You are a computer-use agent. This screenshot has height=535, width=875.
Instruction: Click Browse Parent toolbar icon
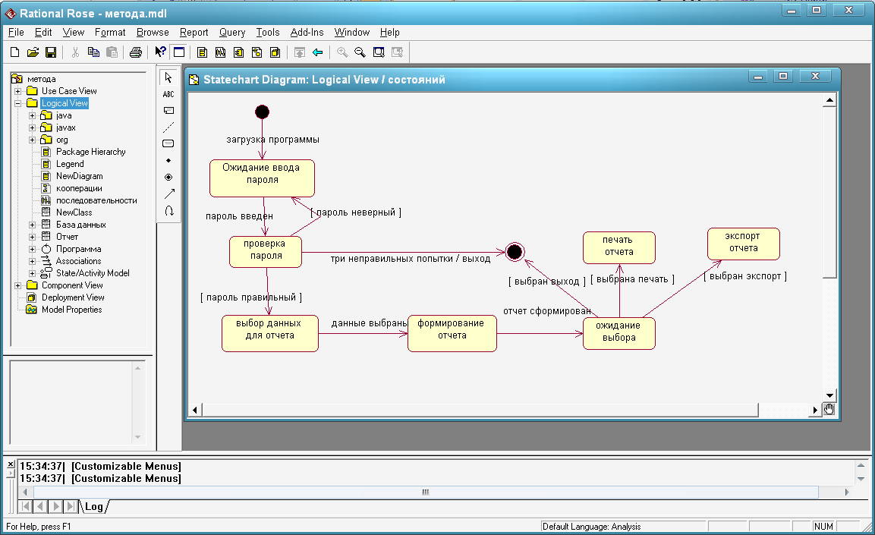pos(300,52)
